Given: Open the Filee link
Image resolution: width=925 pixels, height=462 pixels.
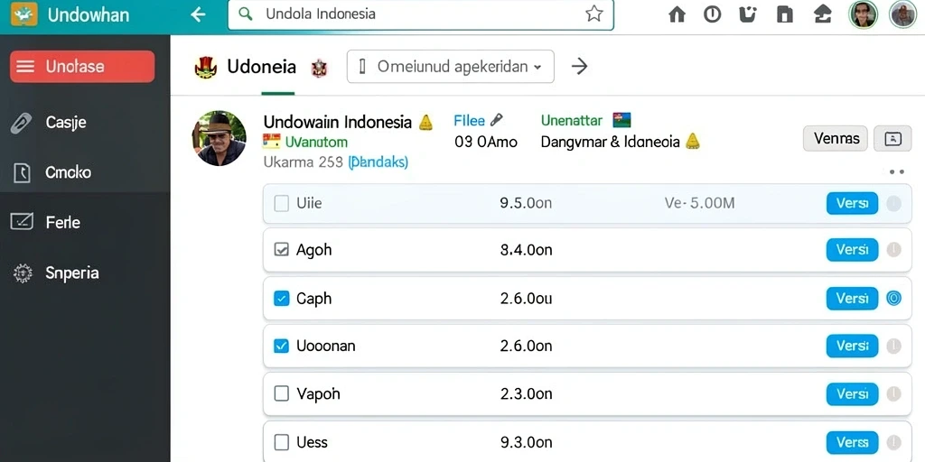Looking at the screenshot, I should (470, 121).
